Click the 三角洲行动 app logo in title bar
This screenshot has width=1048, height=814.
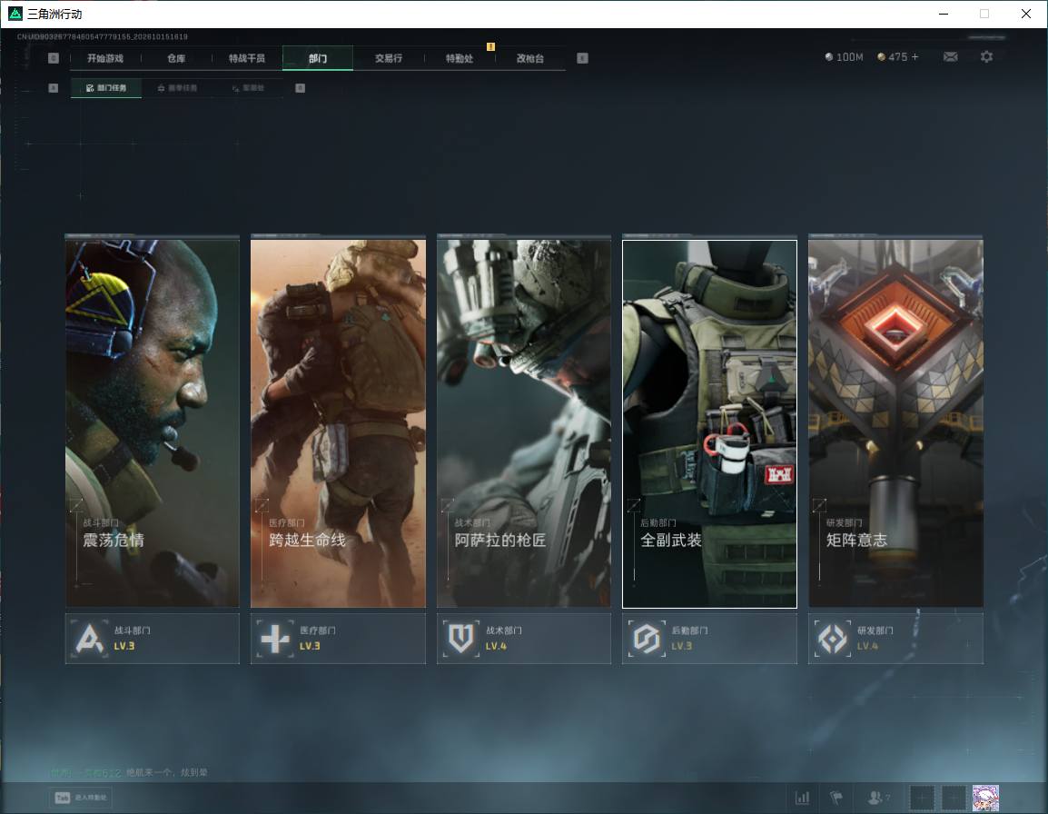click(15, 14)
